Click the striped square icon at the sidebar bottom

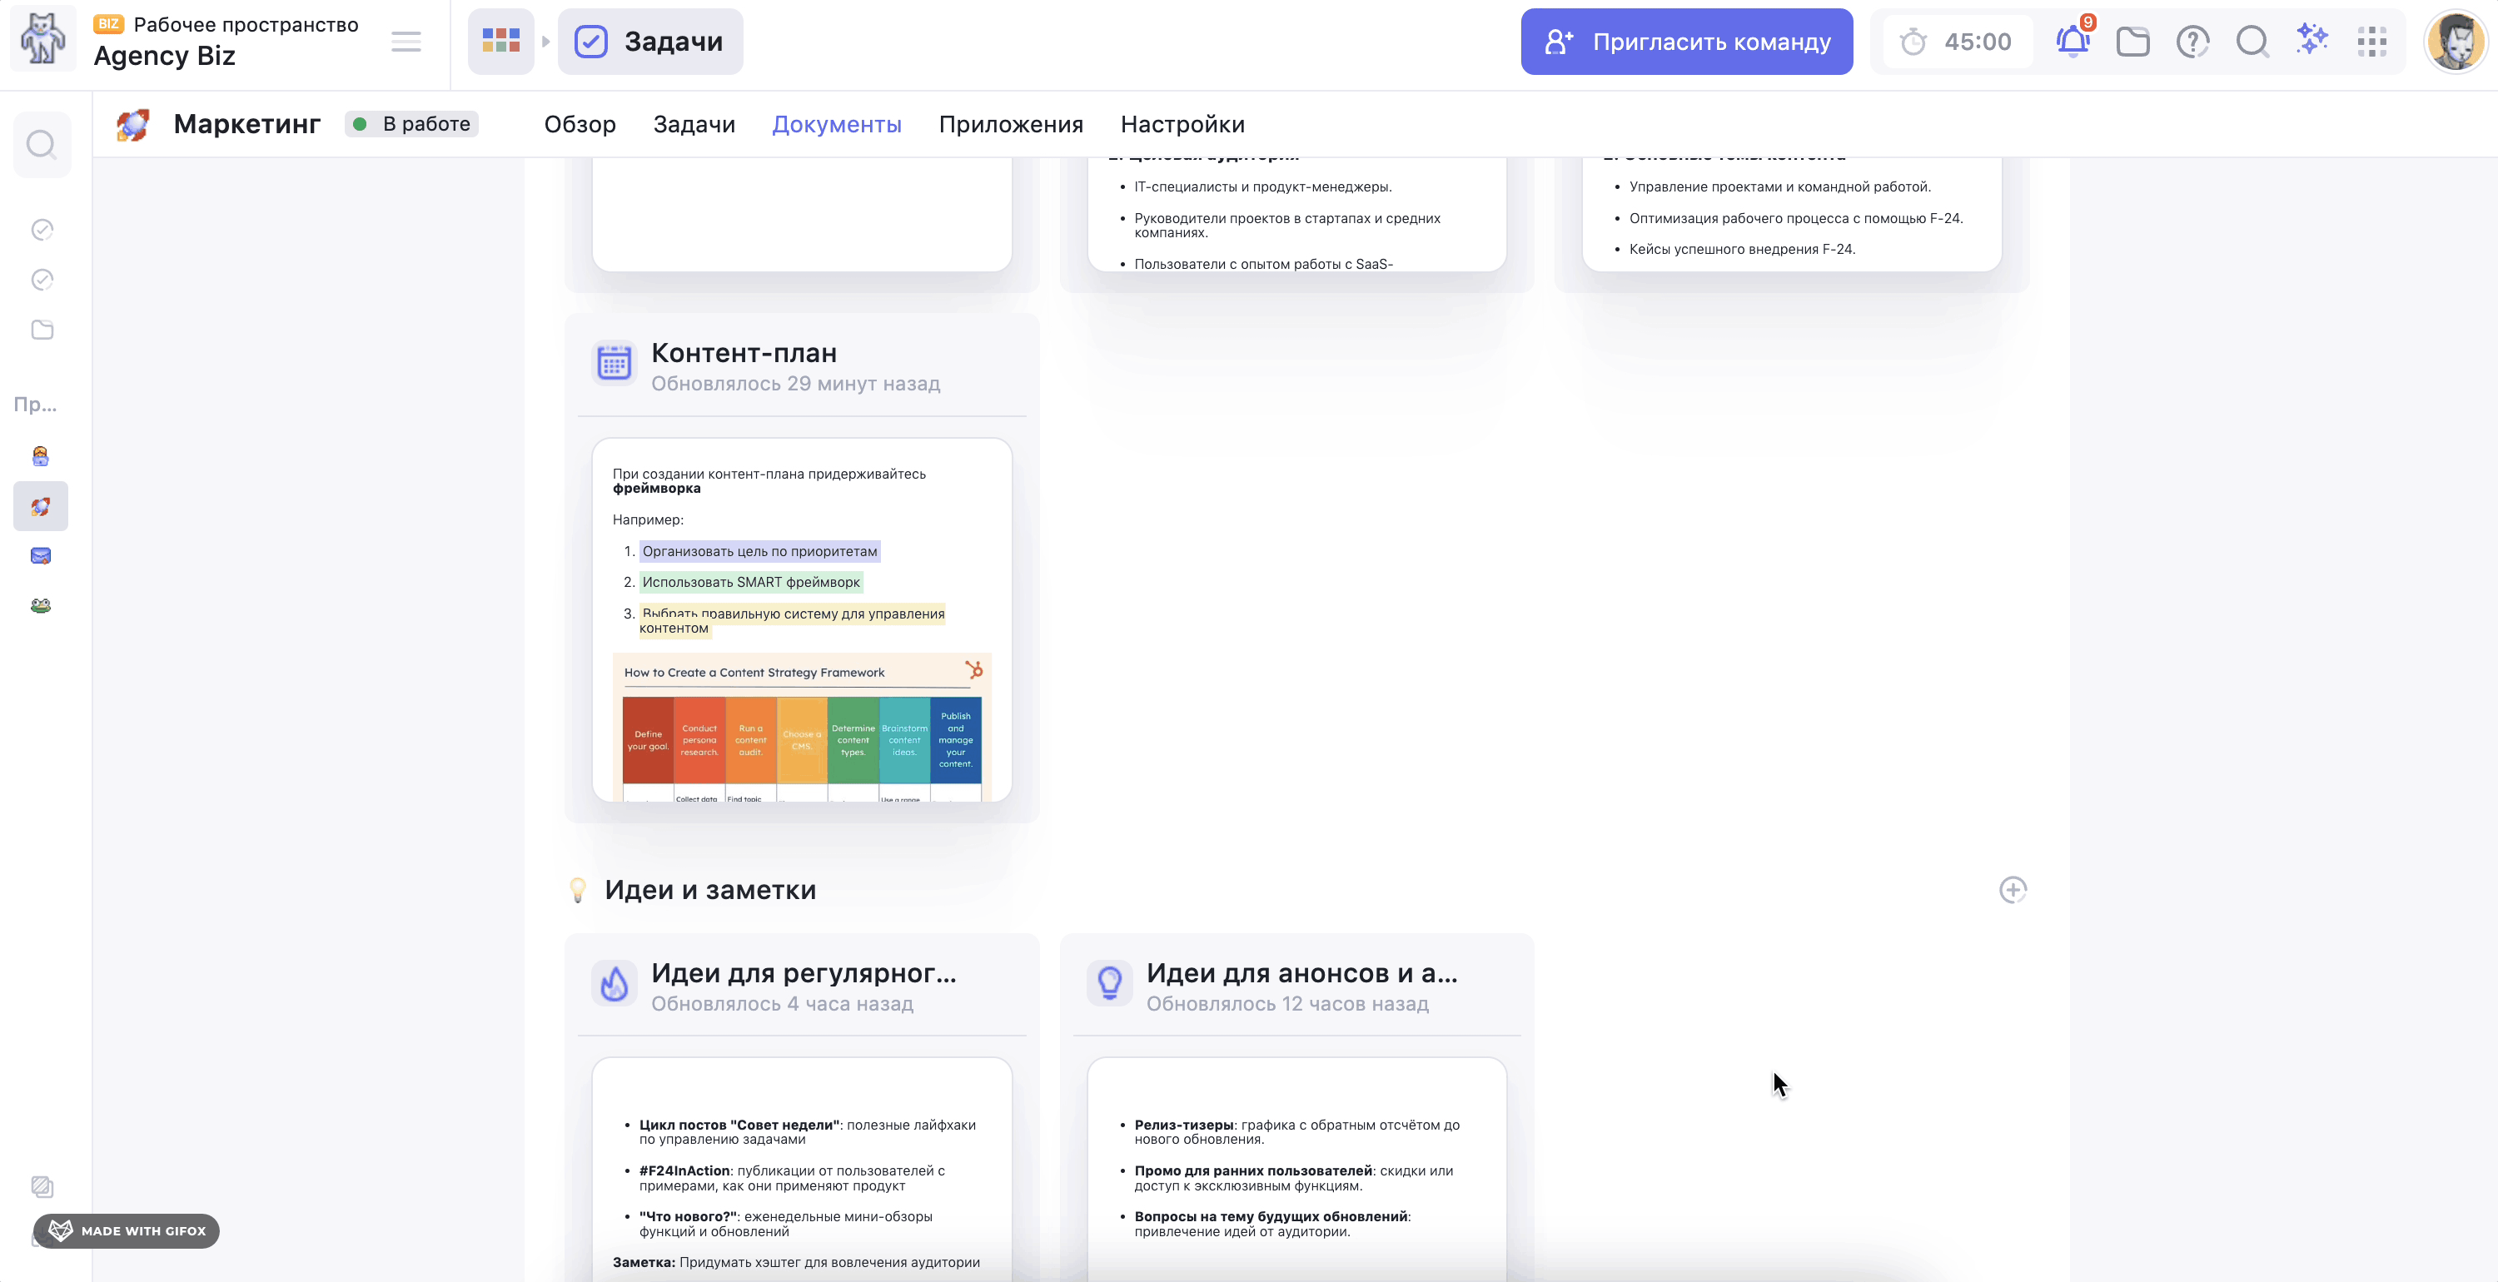point(42,1186)
